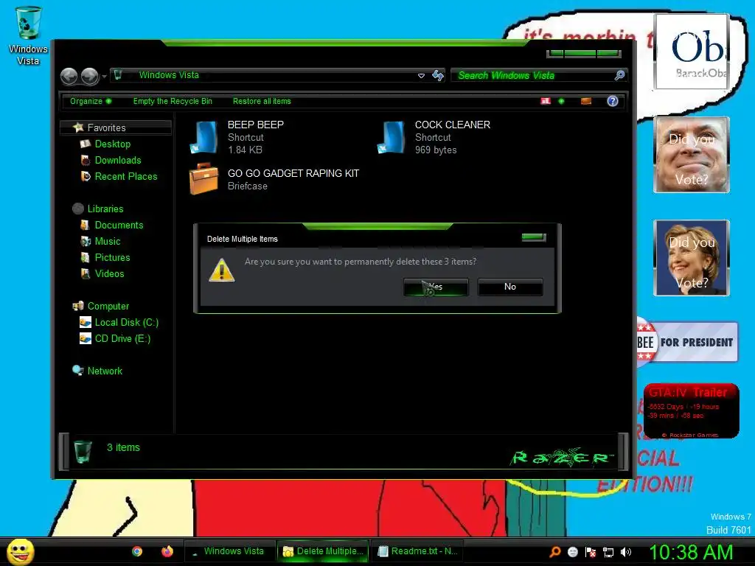Switch to Windows Vista taskbar window

pyautogui.click(x=230, y=551)
